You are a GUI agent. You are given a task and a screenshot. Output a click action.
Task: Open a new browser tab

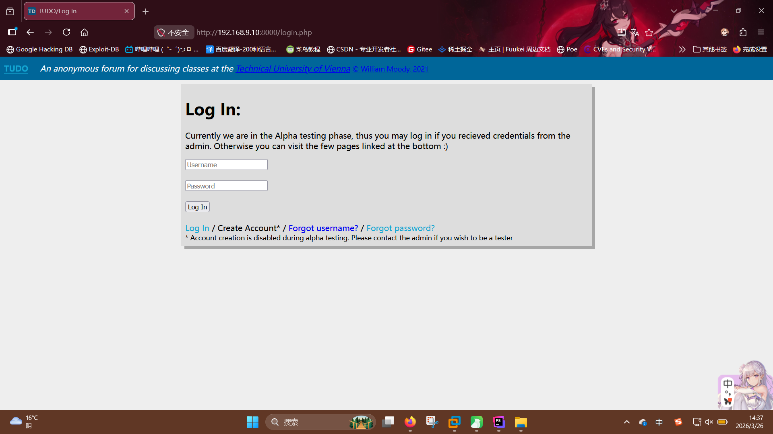145,11
